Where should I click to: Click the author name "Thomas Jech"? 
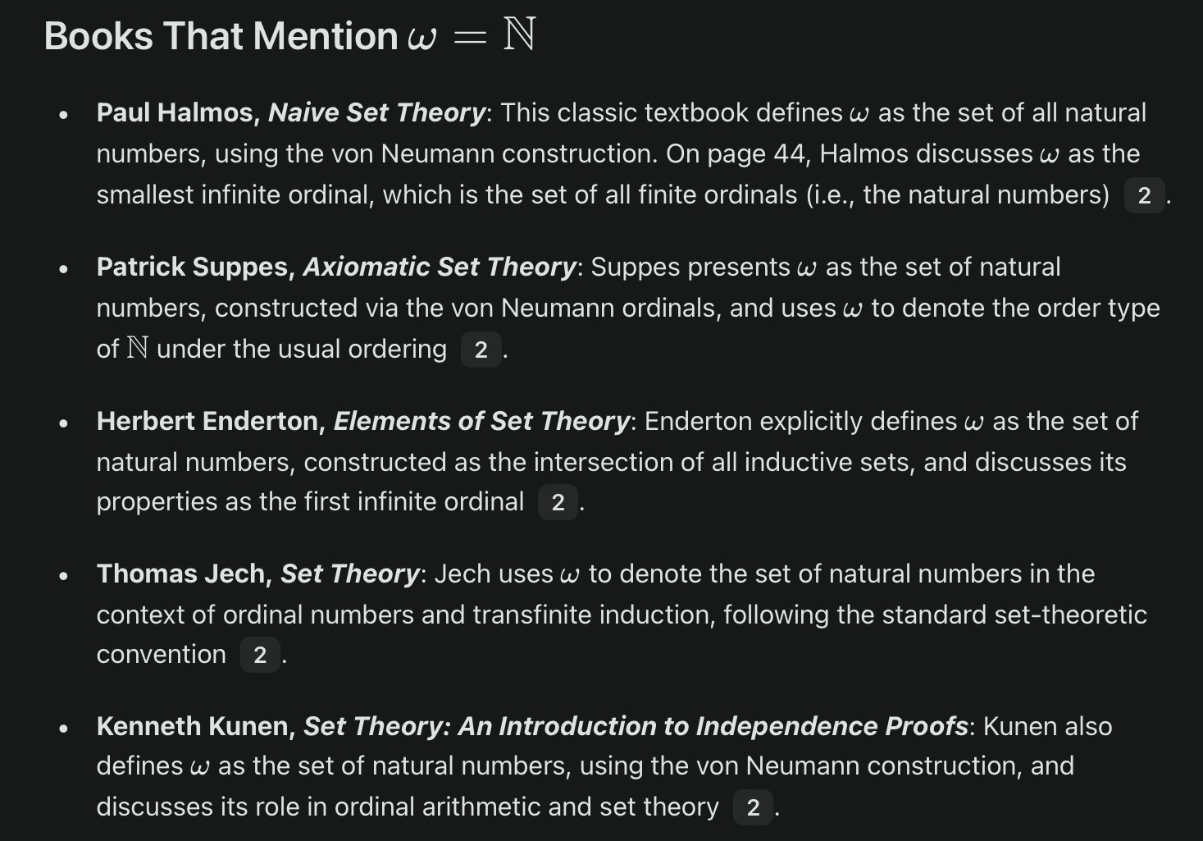click(x=181, y=574)
